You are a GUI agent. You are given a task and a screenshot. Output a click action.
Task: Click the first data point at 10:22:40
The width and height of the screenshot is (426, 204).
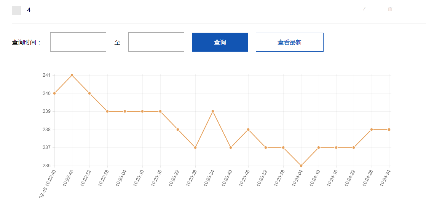pos(54,93)
